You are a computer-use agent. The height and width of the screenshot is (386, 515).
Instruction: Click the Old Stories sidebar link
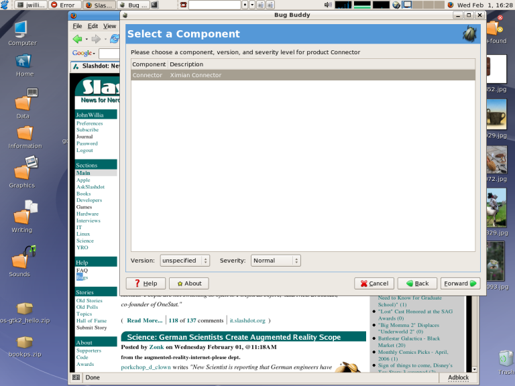tap(89, 301)
